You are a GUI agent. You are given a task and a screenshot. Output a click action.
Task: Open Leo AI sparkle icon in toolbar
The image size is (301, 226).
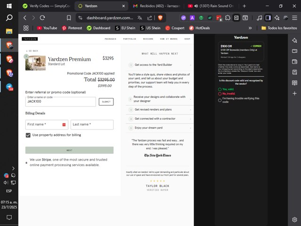pyautogui.click(x=277, y=18)
